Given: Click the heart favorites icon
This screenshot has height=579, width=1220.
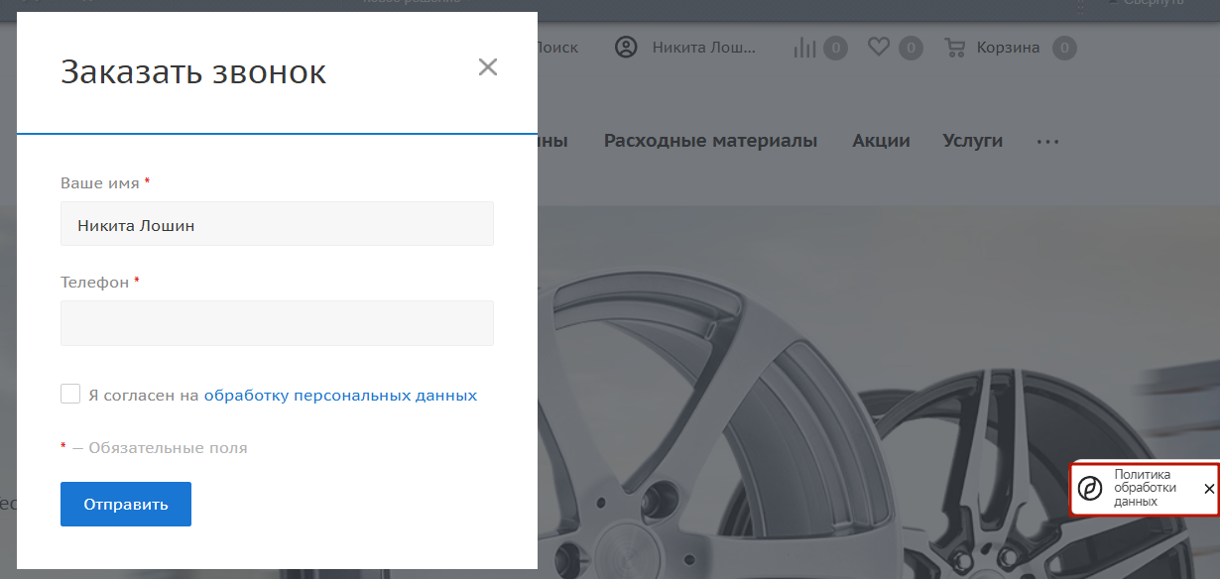Looking at the screenshot, I should 878,47.
